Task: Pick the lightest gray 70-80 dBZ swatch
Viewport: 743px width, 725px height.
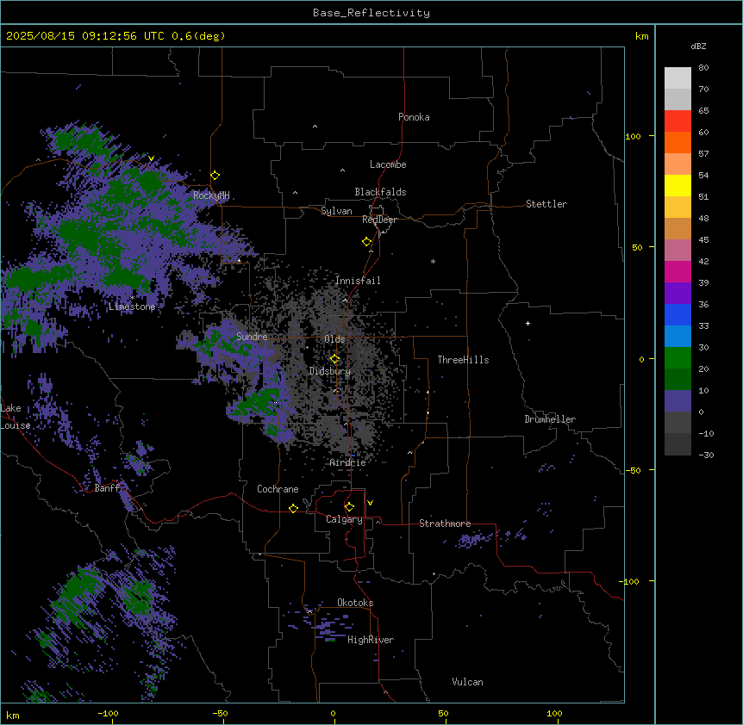Action: click(677, 78)
